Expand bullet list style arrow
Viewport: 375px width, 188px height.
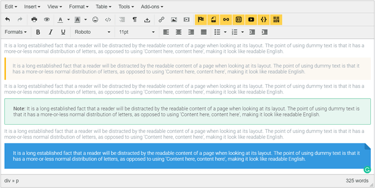[x=226, y=32]
